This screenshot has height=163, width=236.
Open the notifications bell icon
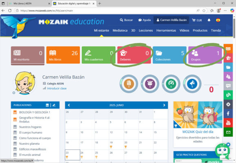point(209,20)
